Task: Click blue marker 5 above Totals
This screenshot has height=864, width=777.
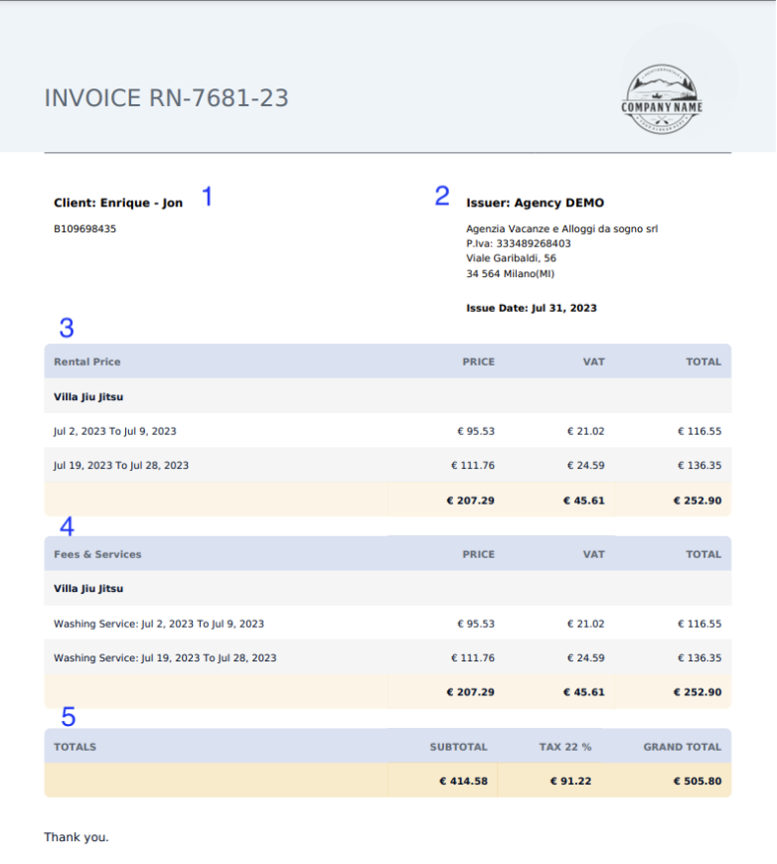Action: click(x=68, y=716)
